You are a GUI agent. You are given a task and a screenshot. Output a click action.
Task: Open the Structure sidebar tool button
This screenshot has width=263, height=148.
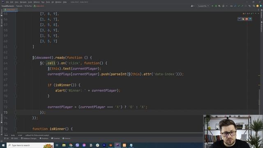[x=2, y=130]
